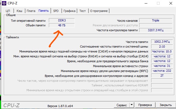
Task: Go to the Тест tab
Action: [82, 11]
